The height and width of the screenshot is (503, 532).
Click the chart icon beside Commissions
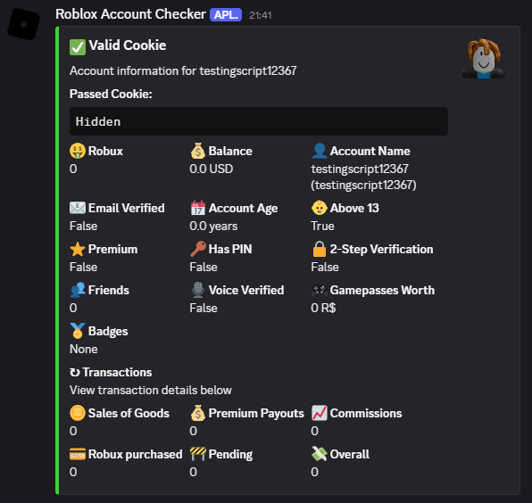click(x=320, y=413)
